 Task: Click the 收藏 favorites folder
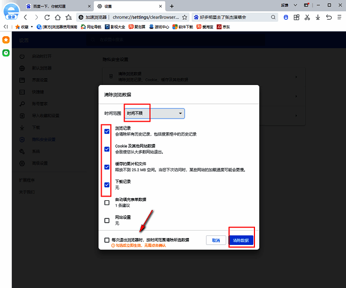[22, 27]
